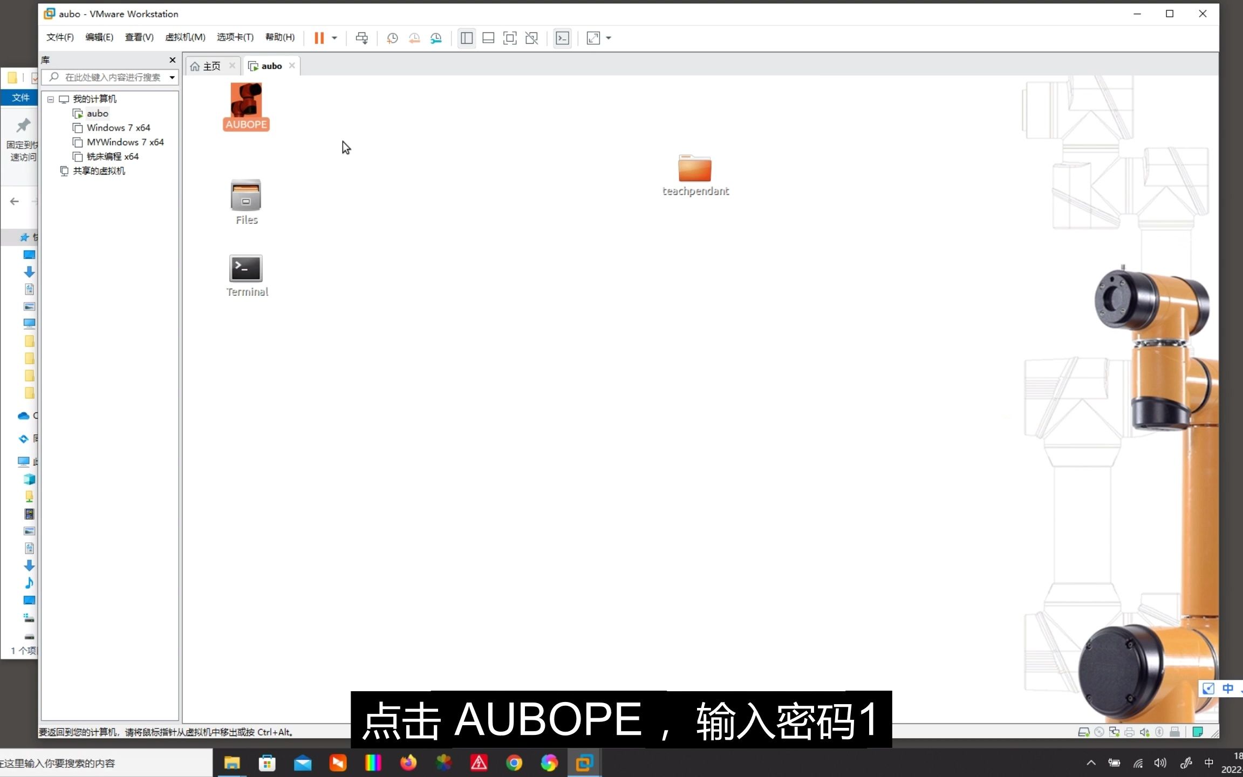Click the Terminal desktop icon

point(247,276)
